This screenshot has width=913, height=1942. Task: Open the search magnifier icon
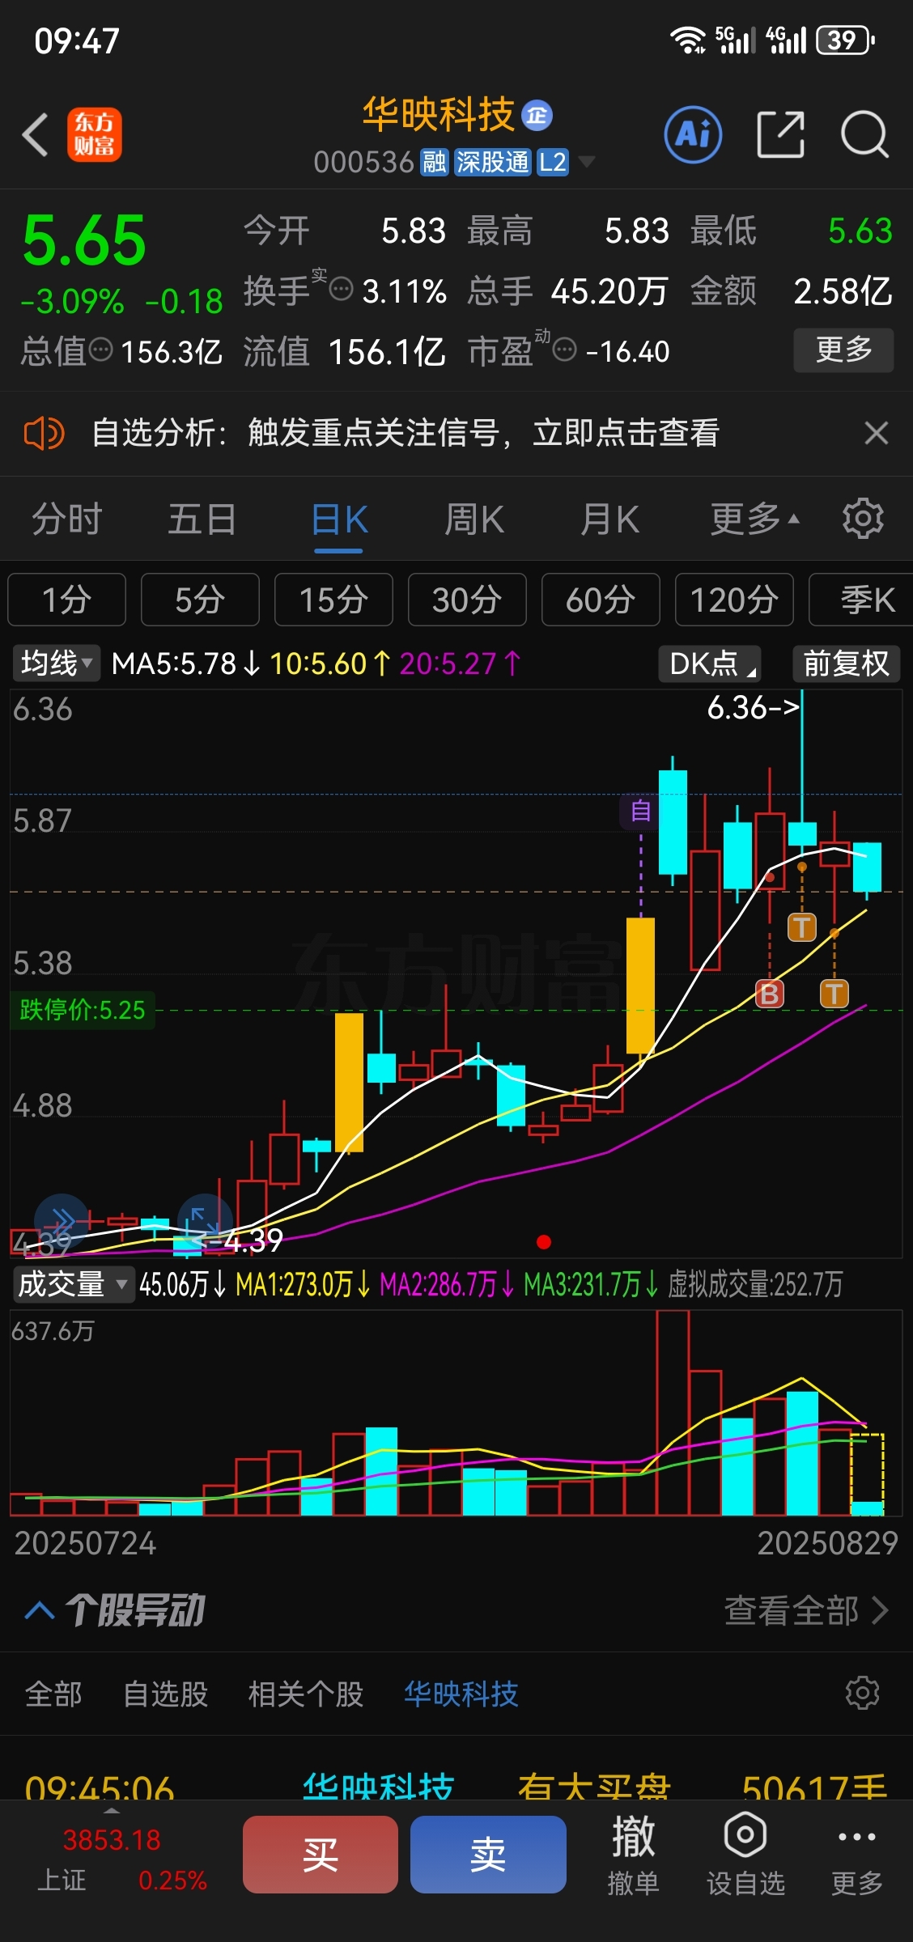(x=864, y=134)
